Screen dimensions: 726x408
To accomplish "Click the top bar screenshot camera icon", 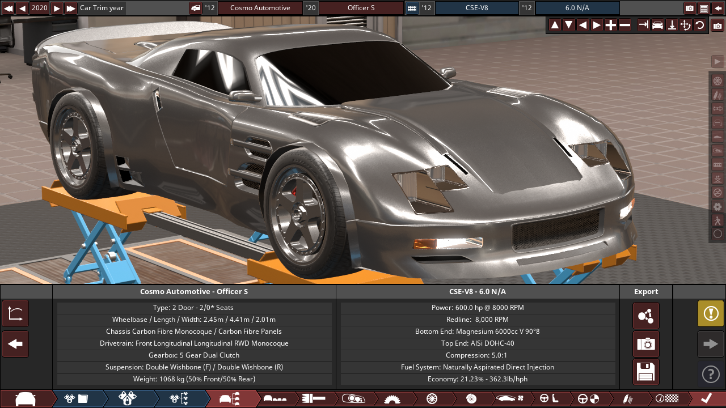I will pos(690,8).
